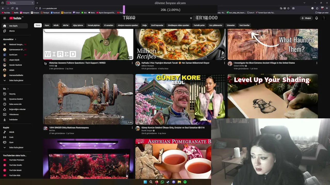Click the WIRED channel avatar

point(45,64)
